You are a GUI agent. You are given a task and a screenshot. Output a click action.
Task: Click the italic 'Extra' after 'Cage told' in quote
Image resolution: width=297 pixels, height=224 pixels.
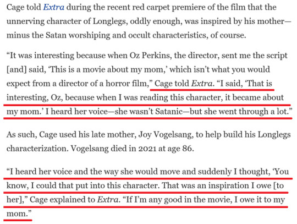202,84
